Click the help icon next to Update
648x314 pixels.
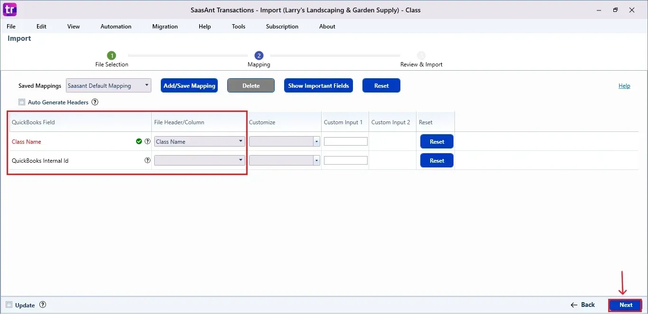point(43,305)
